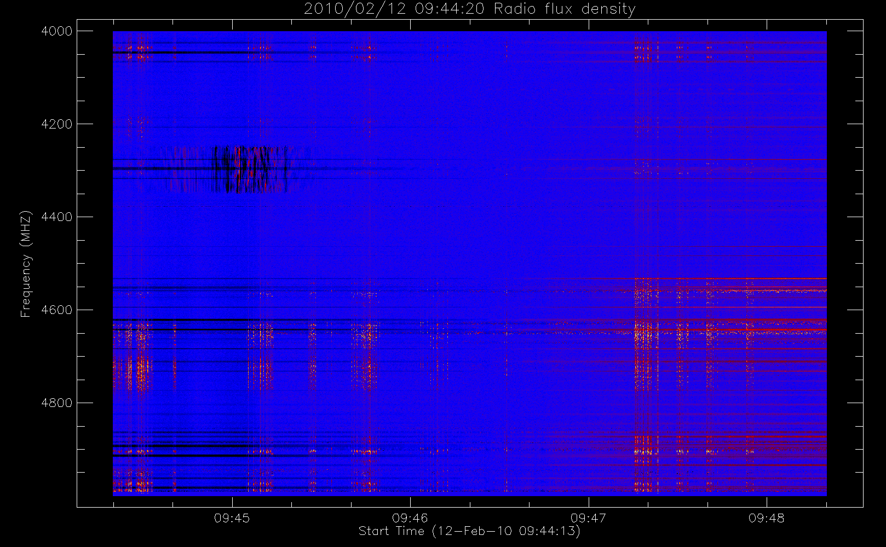Click the '09:48' time axis label
This screenshot has width=886, height=547.
coord(767,518)
